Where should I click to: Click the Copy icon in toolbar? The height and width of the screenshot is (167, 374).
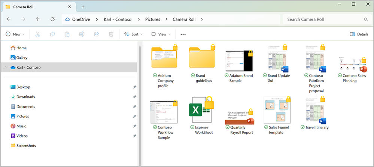[x=52, y=34]
